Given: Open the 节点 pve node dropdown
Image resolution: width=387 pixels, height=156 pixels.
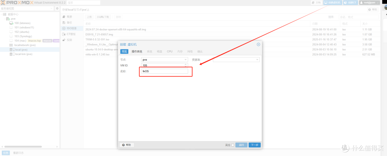Looking at the screenshot, I should click(186, 59).
